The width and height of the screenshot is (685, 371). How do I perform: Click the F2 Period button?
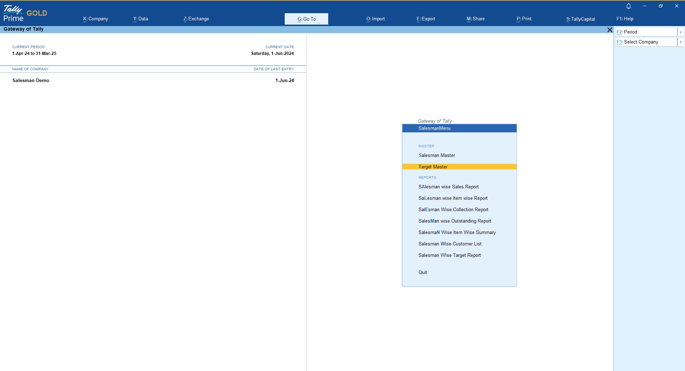(646, 32)
